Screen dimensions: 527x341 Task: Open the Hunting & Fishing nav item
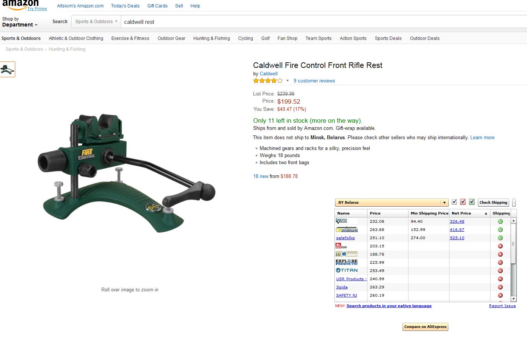click(211, 38)
